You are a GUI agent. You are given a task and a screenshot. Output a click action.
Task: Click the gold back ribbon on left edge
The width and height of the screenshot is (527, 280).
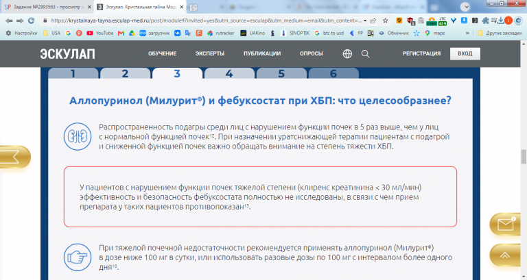14,157
